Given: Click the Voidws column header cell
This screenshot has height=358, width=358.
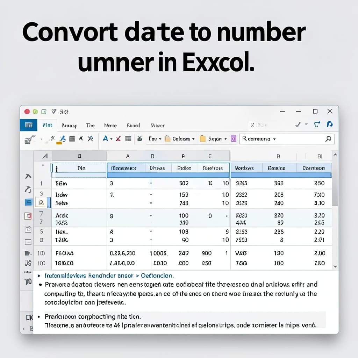Looking at the screenshot, I should pyautogui.click(x=246, y=168).
